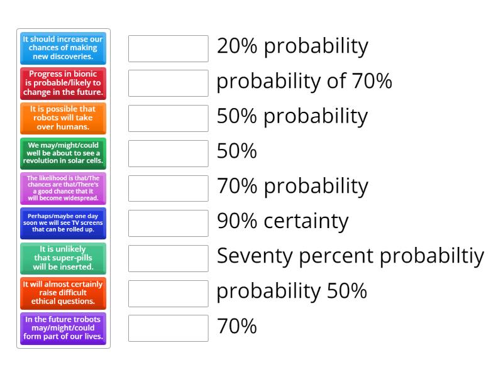Select the '50% probability' answer text

coord(293,117)
